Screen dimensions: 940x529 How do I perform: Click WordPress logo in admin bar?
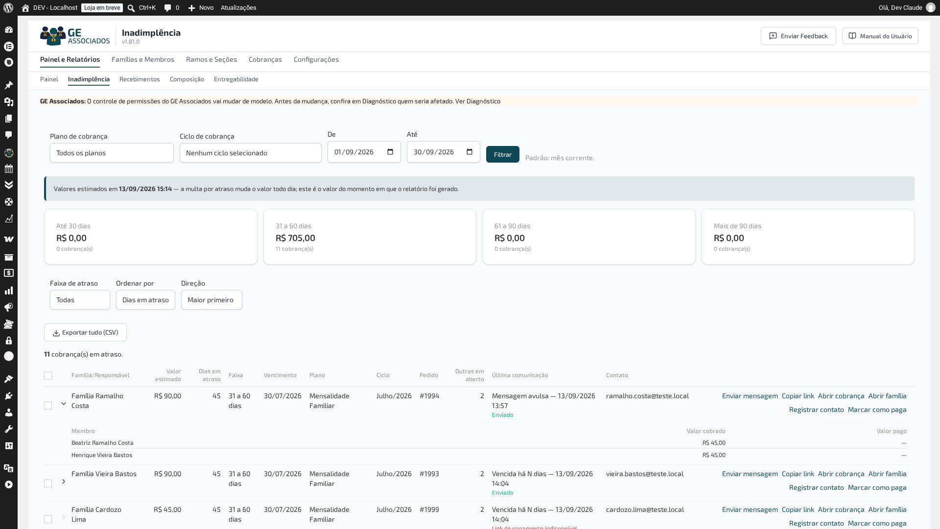click(8, 8)
